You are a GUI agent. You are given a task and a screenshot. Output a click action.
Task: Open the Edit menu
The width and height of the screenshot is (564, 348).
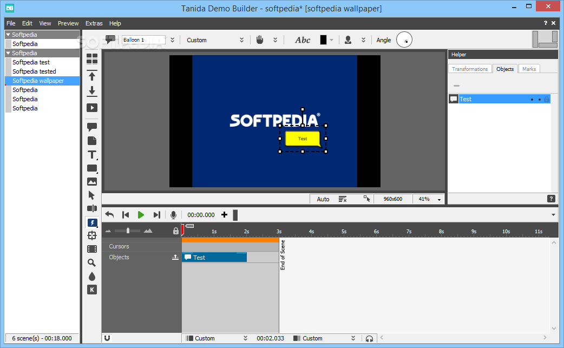tap(27, 23)
